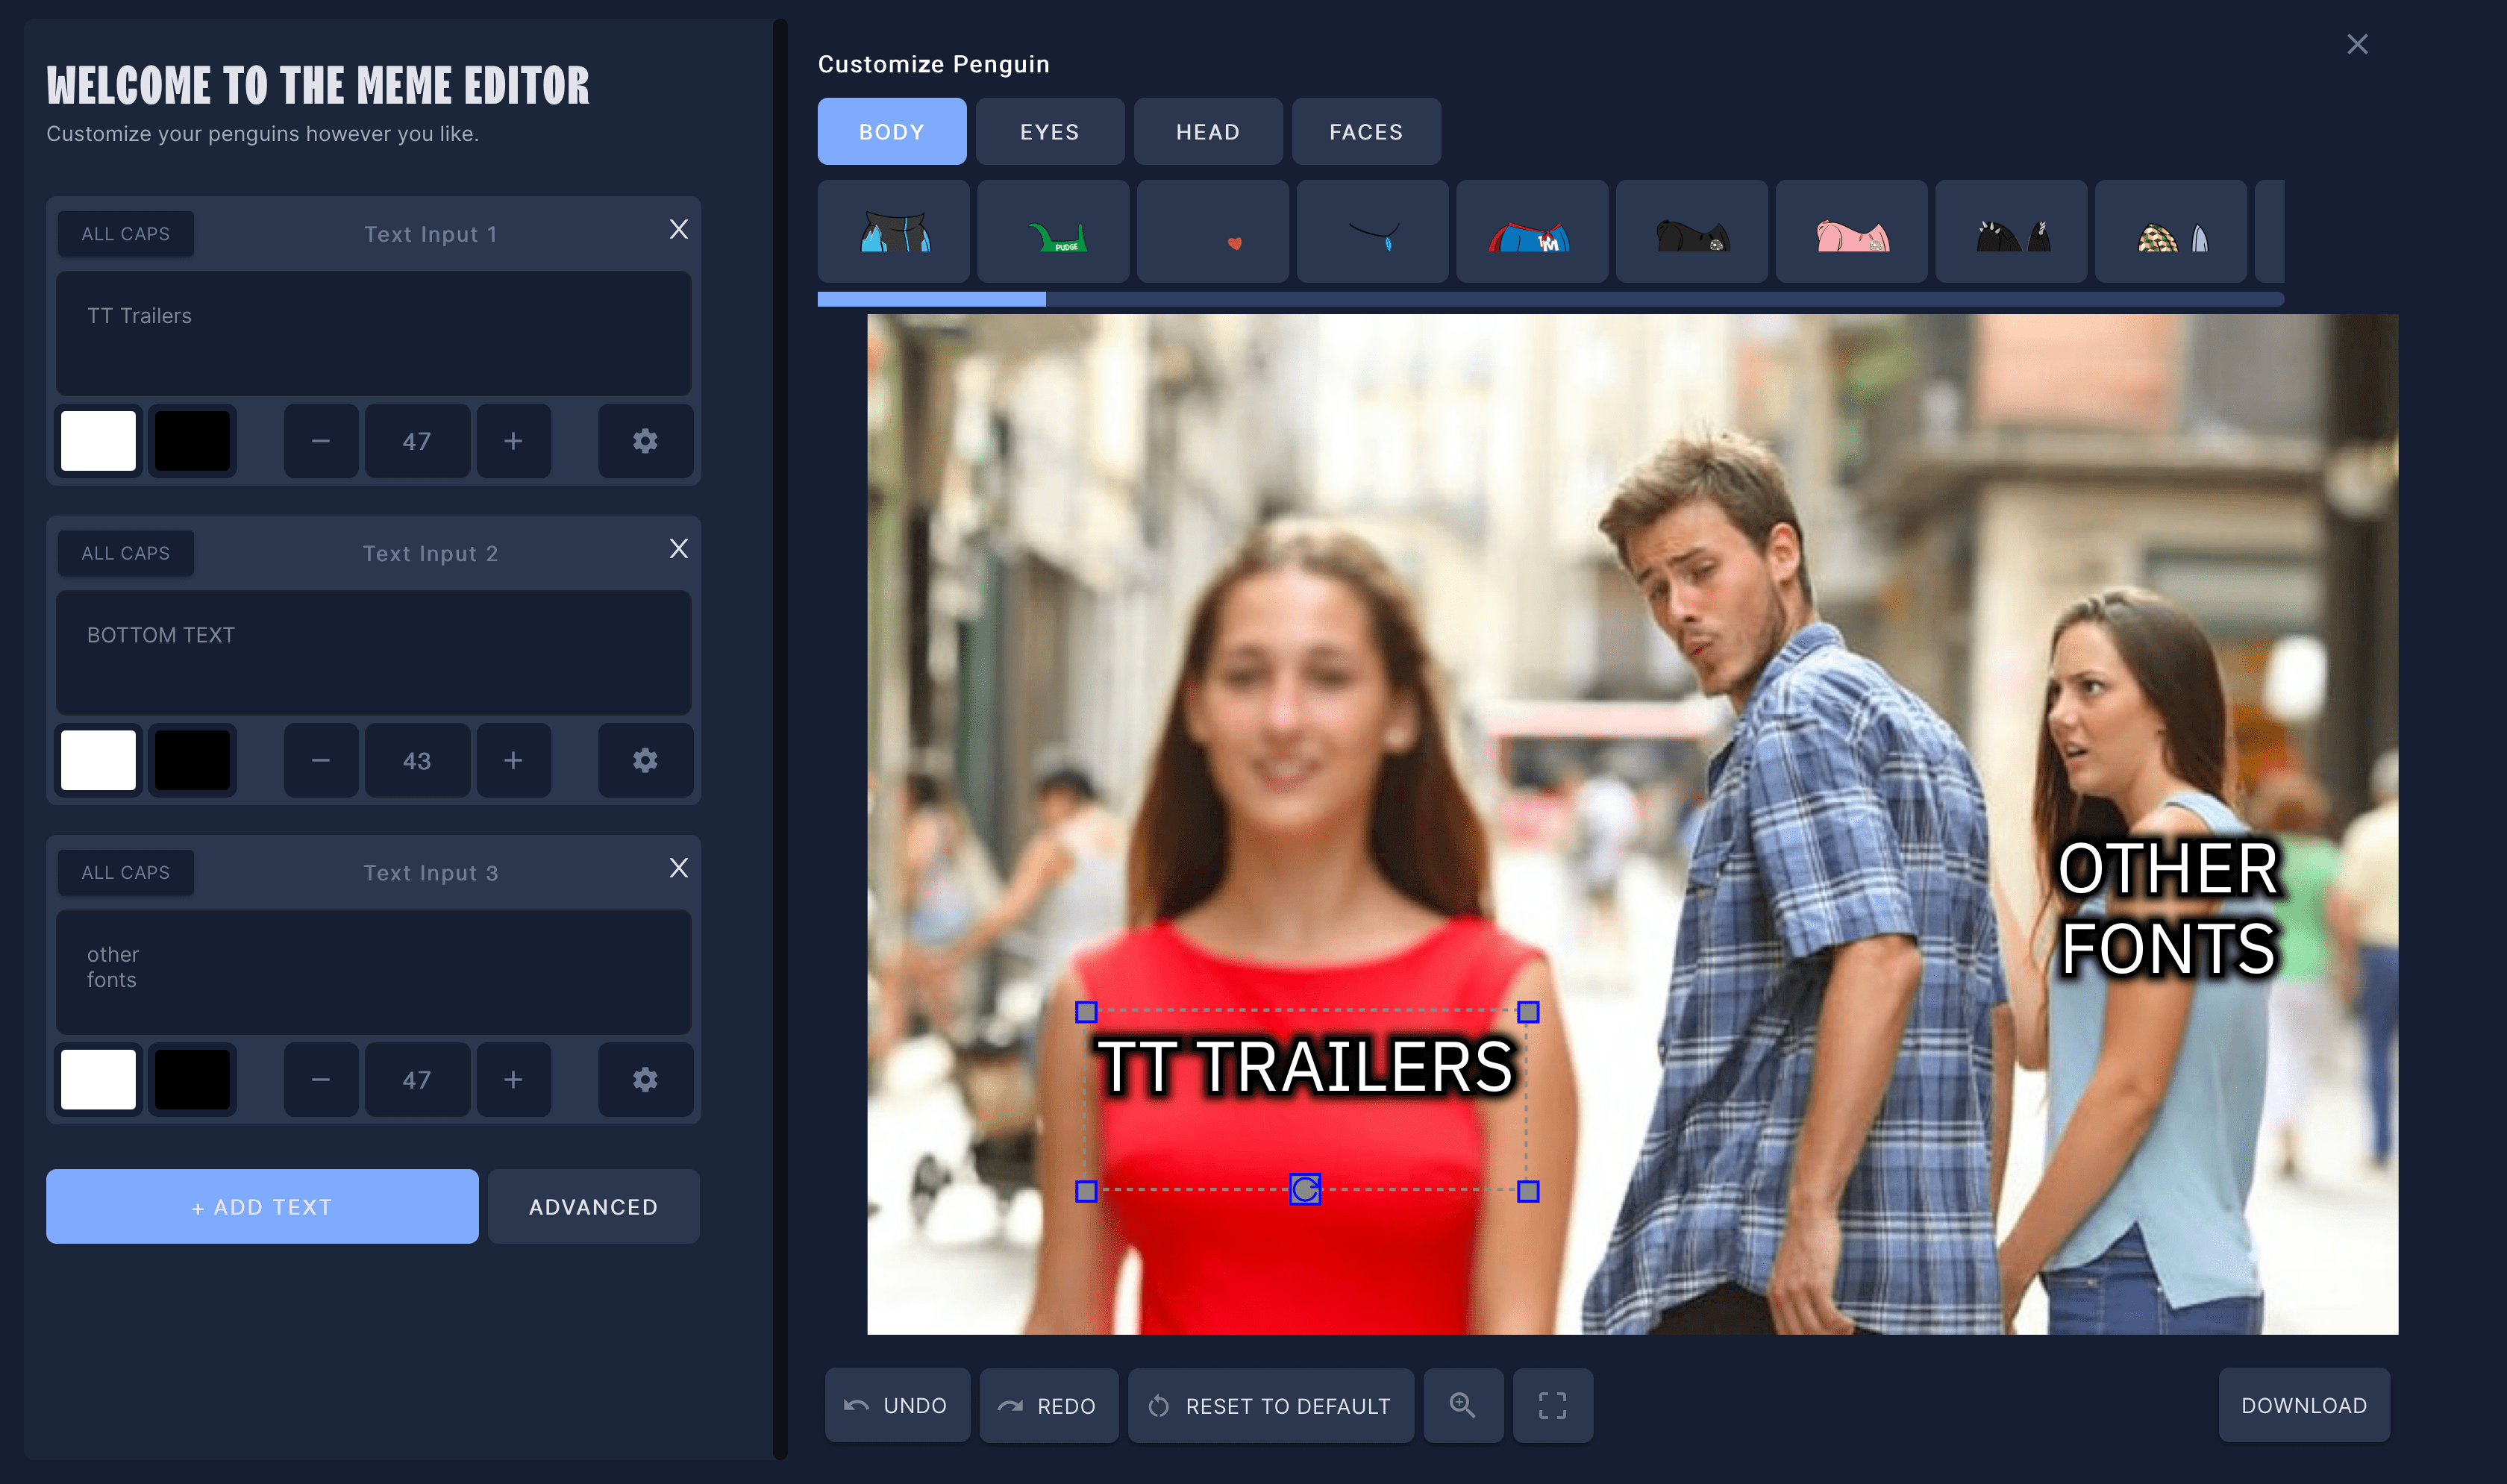Switch to the EYES tab
The image size is (2507, 1484).
point(1049,132)
